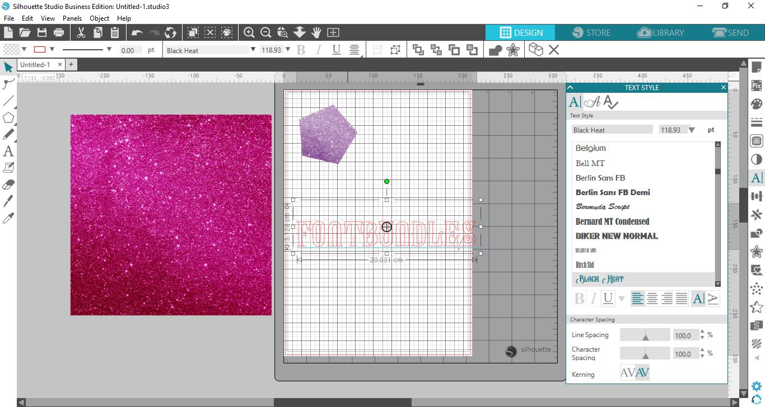Select the Freehand pencil tool

point(8,135)
